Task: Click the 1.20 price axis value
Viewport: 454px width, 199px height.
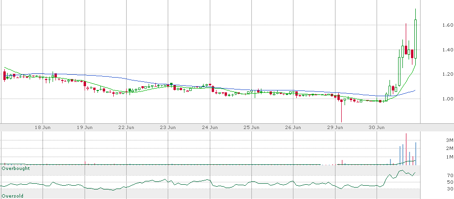Action: pyautogui.click(x=448, y=74)
